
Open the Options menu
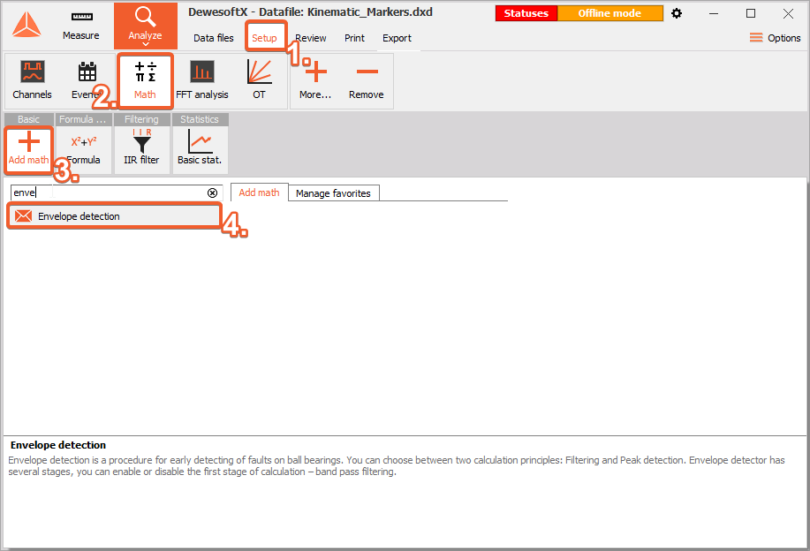tap(776, 38)
